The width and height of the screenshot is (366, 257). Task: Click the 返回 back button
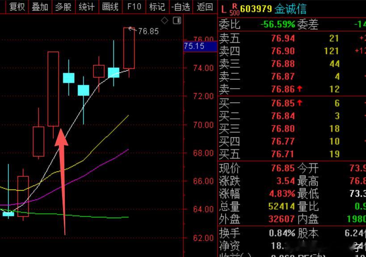[x=205, y=7]
